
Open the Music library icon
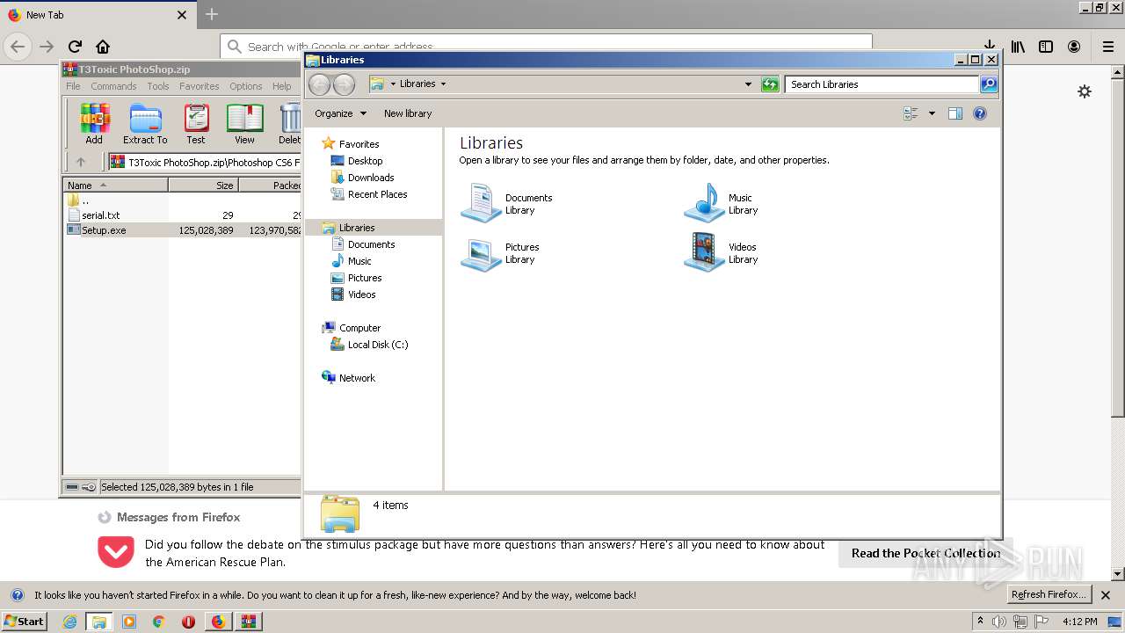point(704,203)
